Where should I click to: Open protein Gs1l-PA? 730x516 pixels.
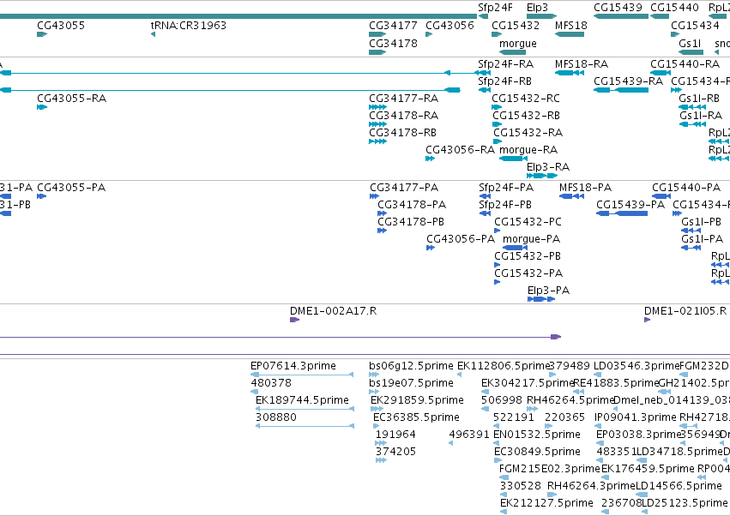point(702,240)
